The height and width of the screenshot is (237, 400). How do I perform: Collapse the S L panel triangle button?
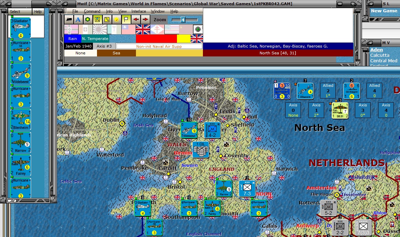tap(370, 4)
